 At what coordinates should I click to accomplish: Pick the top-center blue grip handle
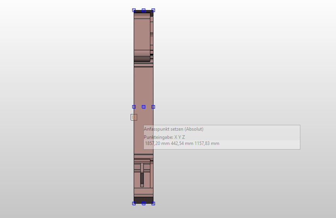coord(143,10)
